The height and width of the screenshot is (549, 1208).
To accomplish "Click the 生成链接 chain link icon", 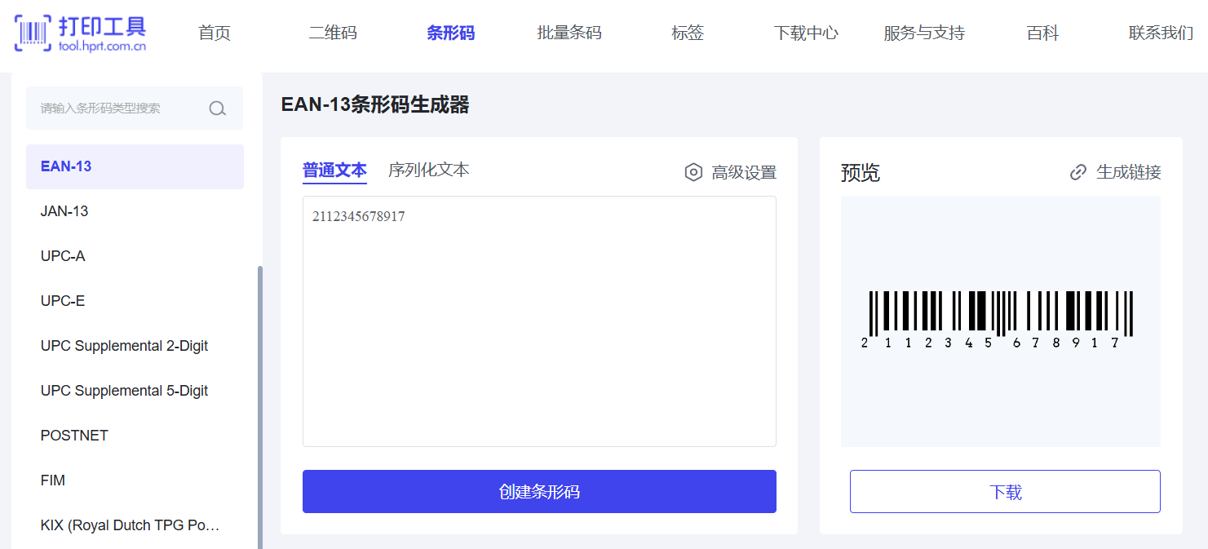I will (1078, 172).
